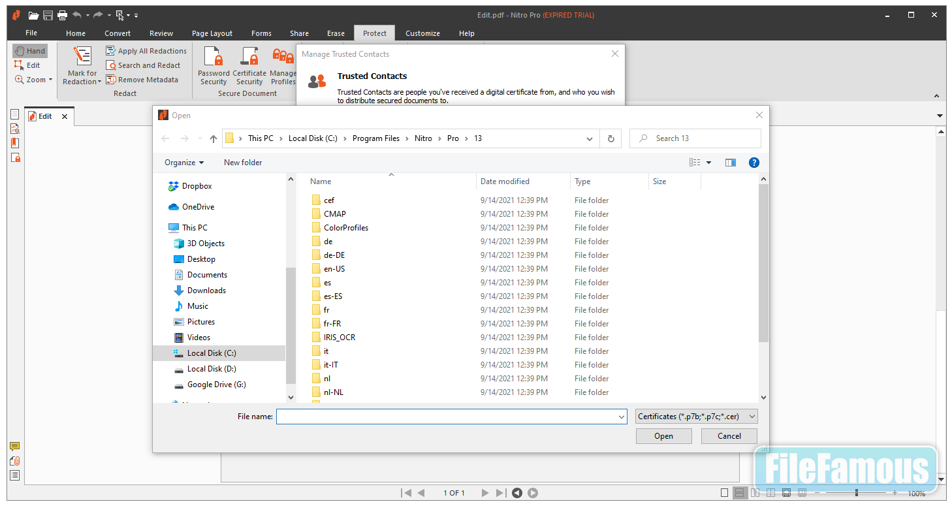The height and width of the screenshot is (506, 952).
Task: Click the file list vertical scrollbar
Action: pyautogui.click(x=763, y=262)
